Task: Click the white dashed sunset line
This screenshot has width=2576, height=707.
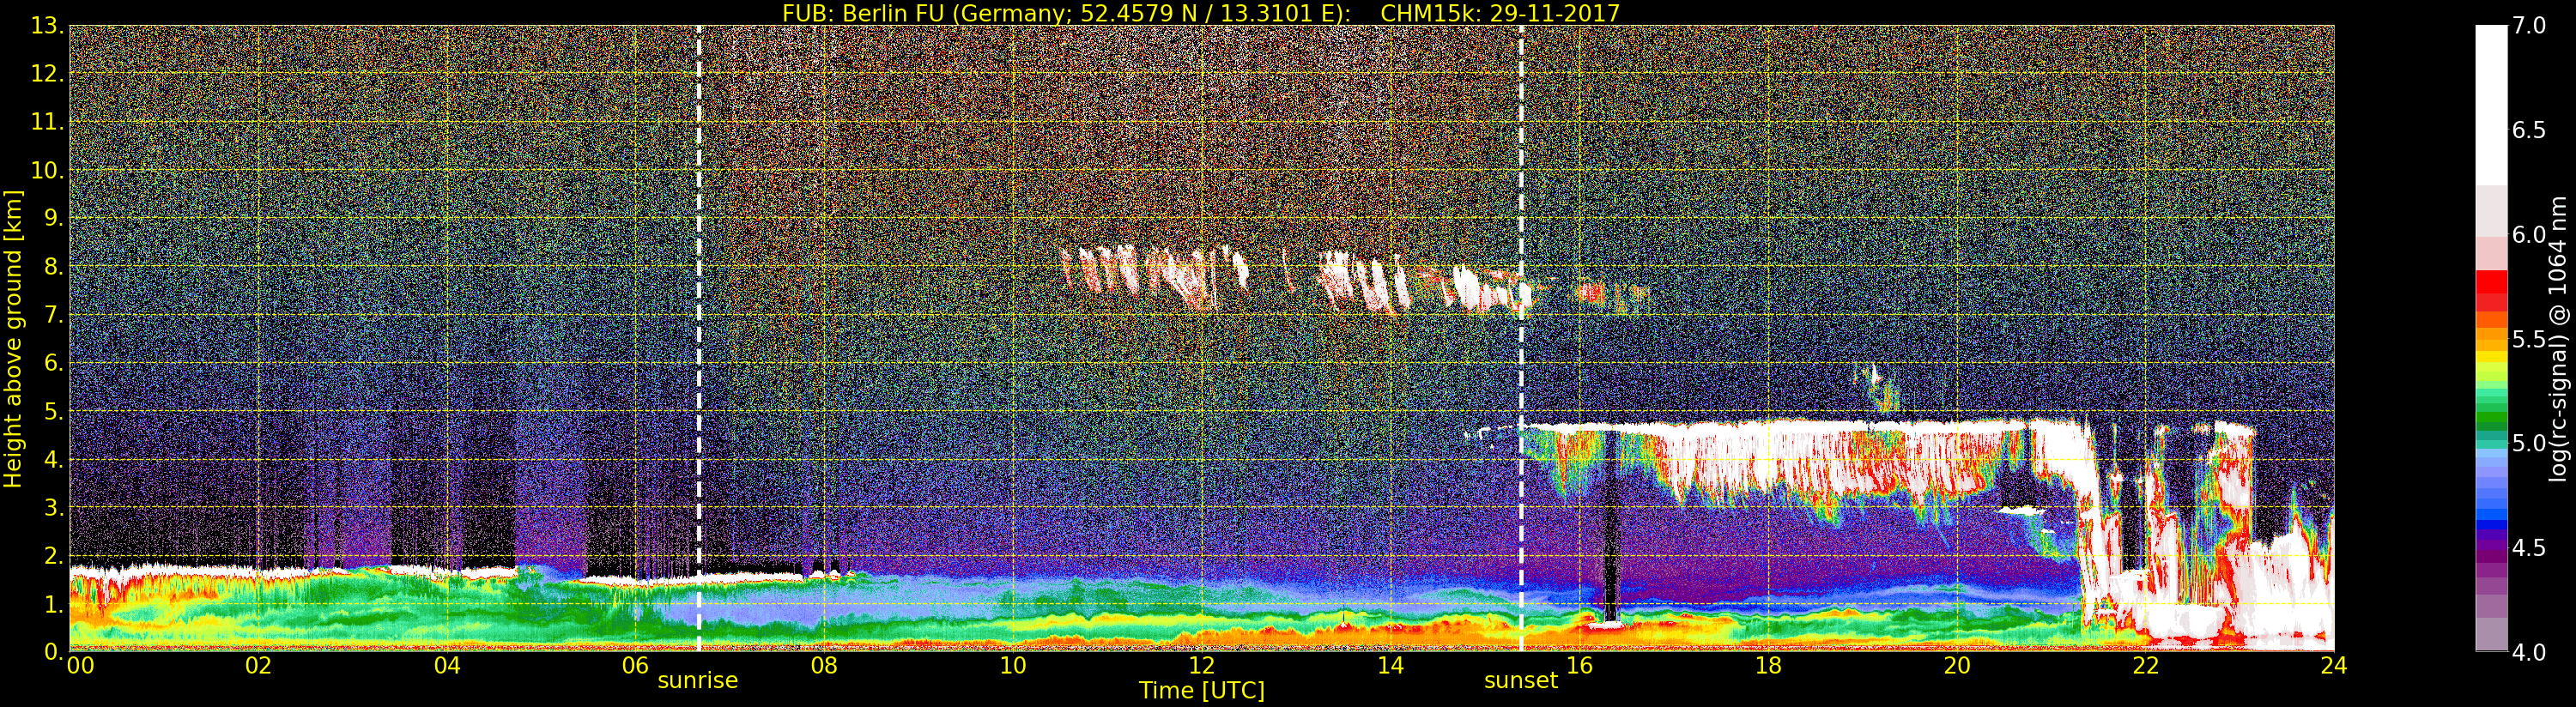Action: 1521,338
